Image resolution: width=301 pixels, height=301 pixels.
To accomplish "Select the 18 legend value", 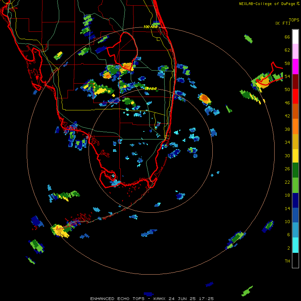I will pyautogui.click(x=287, y=195).
